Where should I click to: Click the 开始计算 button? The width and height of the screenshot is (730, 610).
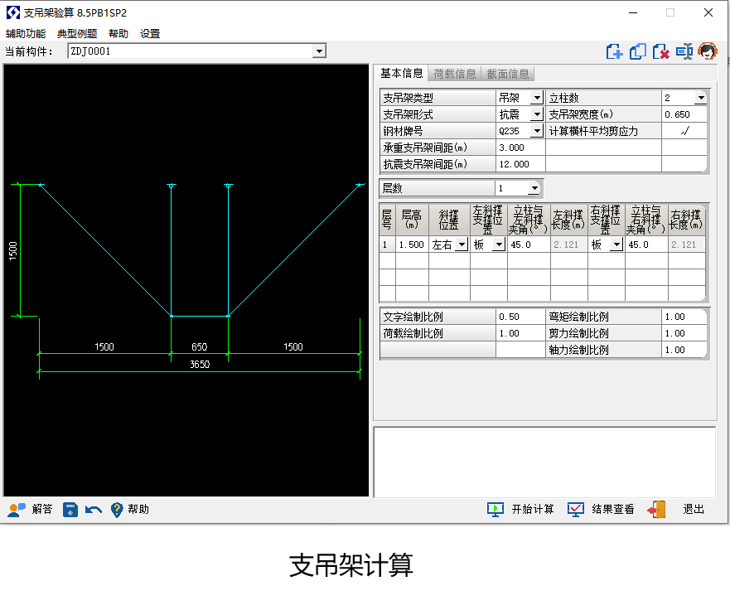(520, 510)
